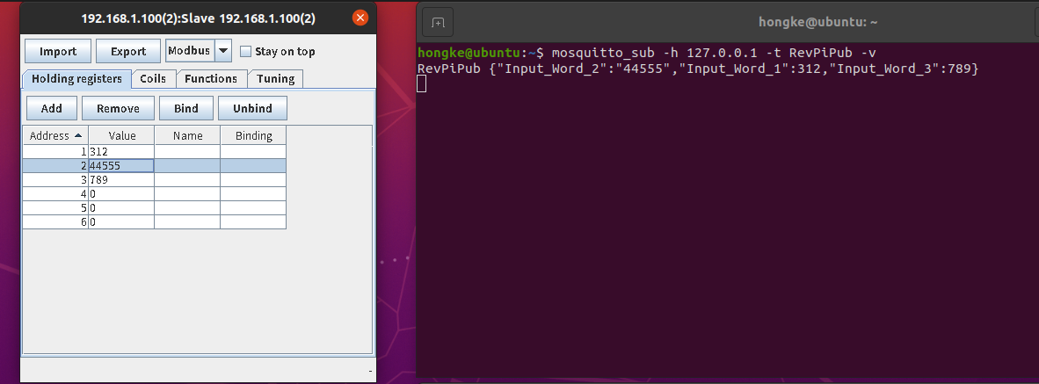Select value cell containing 789

point(121,180)
